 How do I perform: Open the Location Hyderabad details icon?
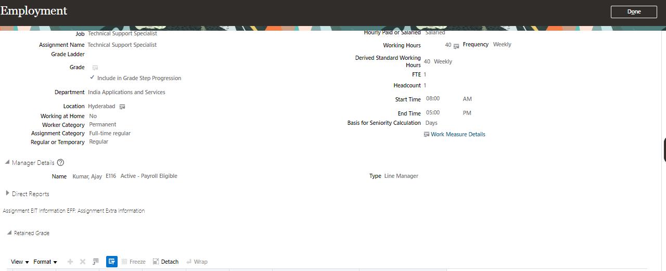coord(122,107)
